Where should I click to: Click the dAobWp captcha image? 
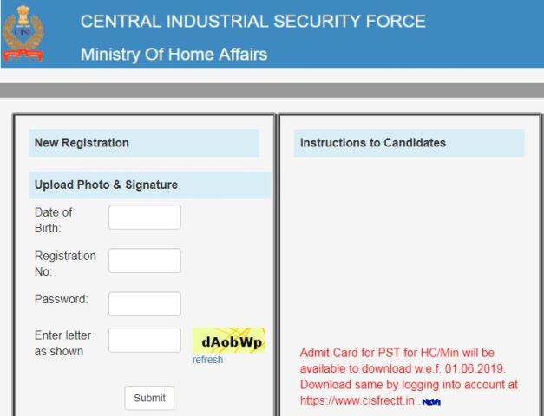[x=228, y=341]
